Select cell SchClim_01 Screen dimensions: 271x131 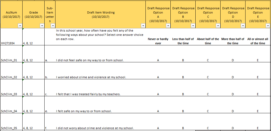point(11,54)
